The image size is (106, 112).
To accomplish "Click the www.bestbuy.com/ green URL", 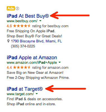I will pos(22,21).
